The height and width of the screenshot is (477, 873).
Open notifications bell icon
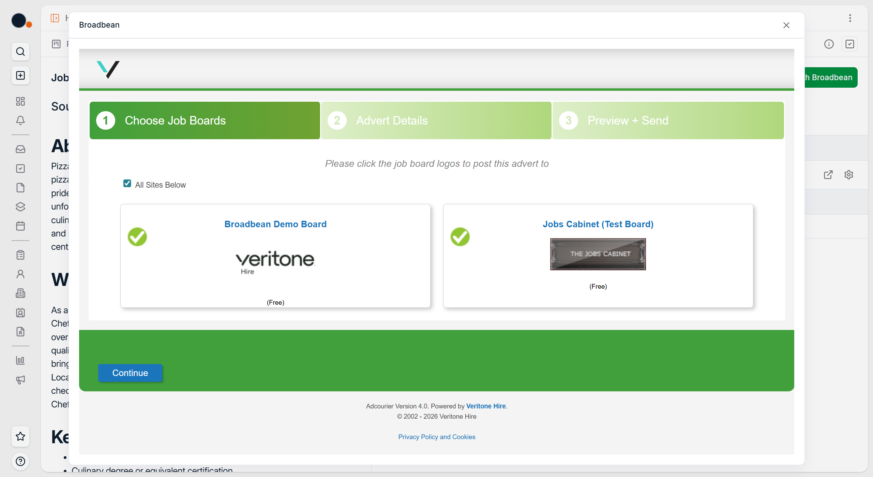click(x=20, y=120)
